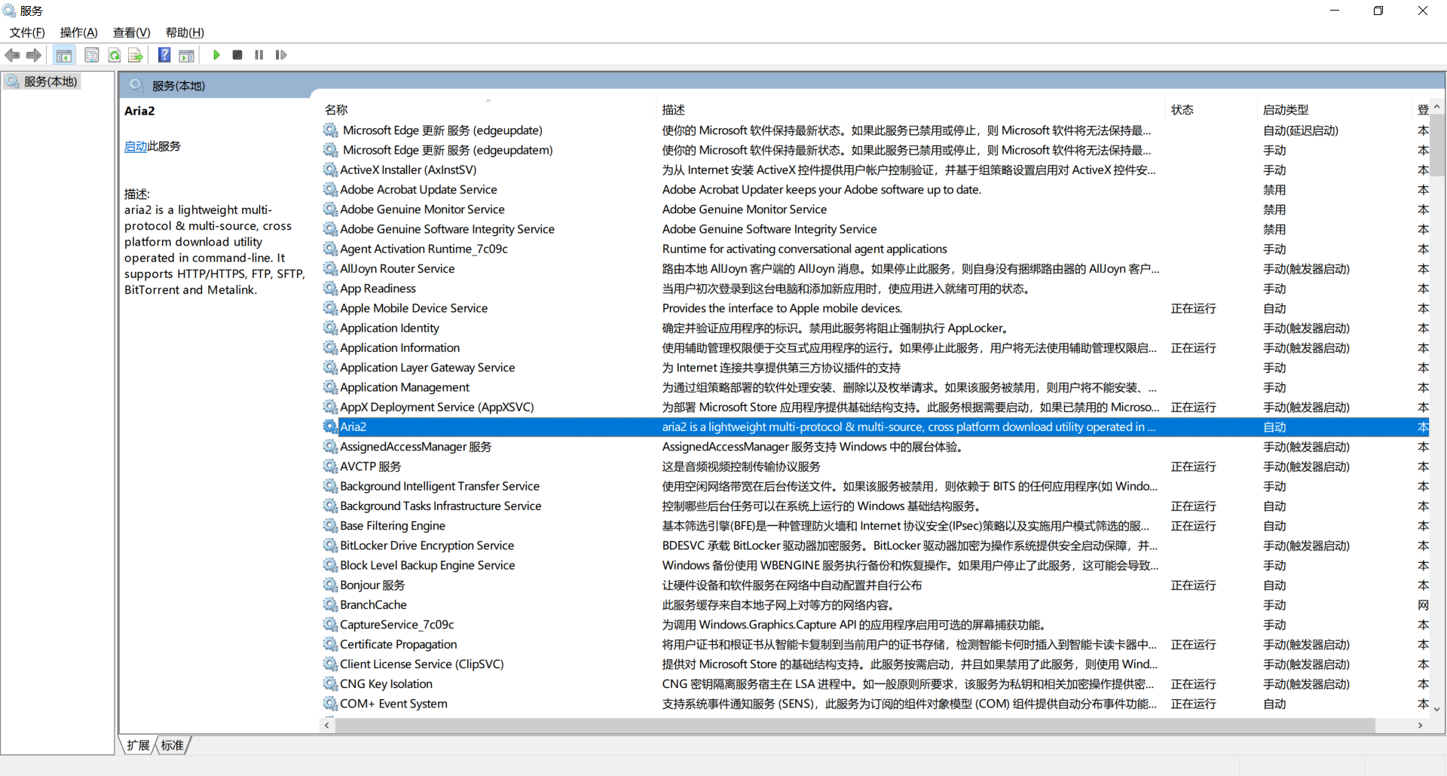The image size is (1447, 776).
Task: Open the 操作(A) menu
Action: coord(79,32)
